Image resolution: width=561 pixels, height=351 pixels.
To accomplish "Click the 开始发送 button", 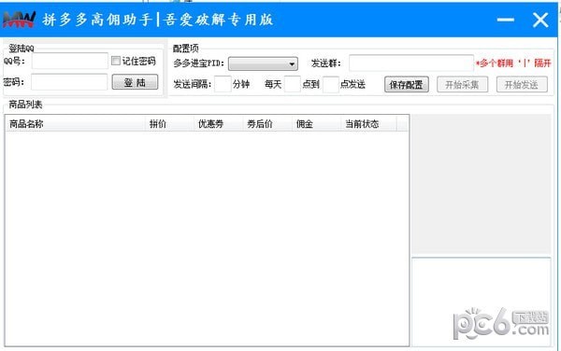I will (x=522, y=85).
